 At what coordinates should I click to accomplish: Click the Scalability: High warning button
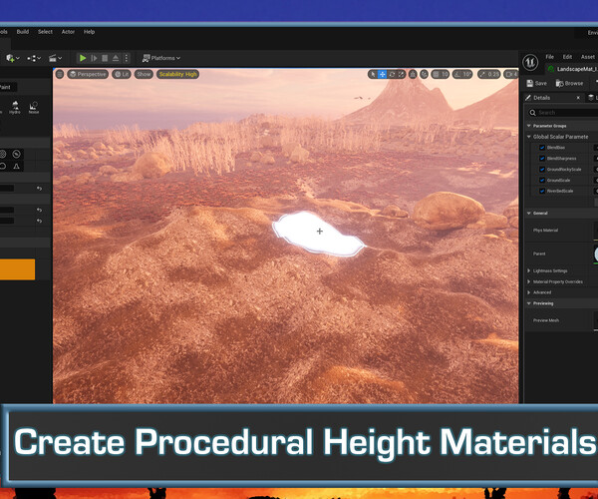coord(177,74)
